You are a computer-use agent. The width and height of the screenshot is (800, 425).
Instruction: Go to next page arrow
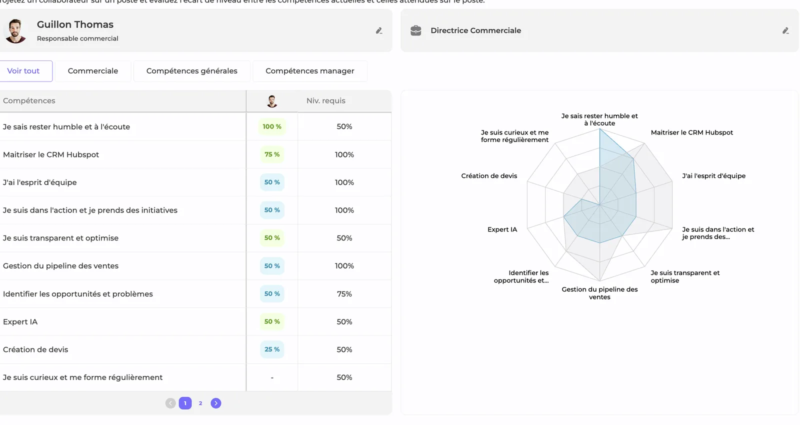pos(216,403)
